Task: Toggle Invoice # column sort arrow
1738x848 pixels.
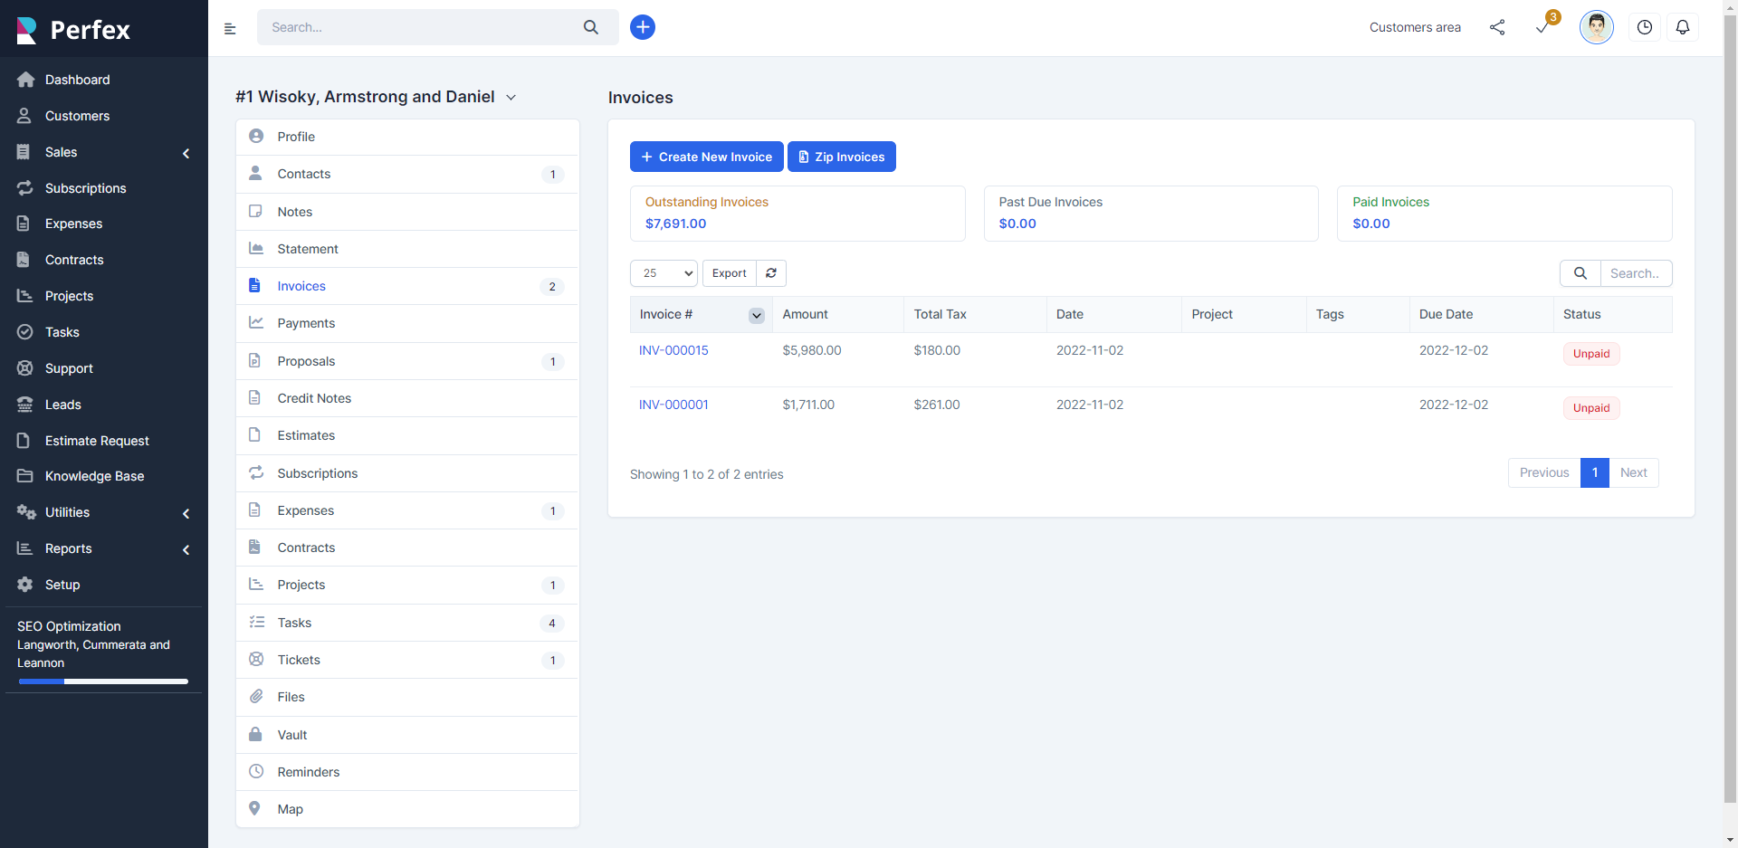Action: click(x=757, y=315)
